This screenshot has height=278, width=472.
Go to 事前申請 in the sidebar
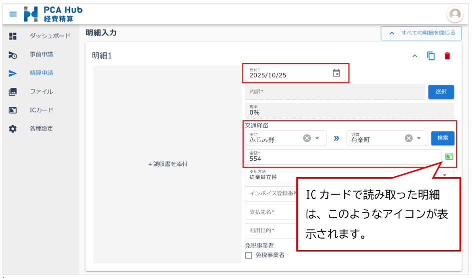[x=41, y=54]
